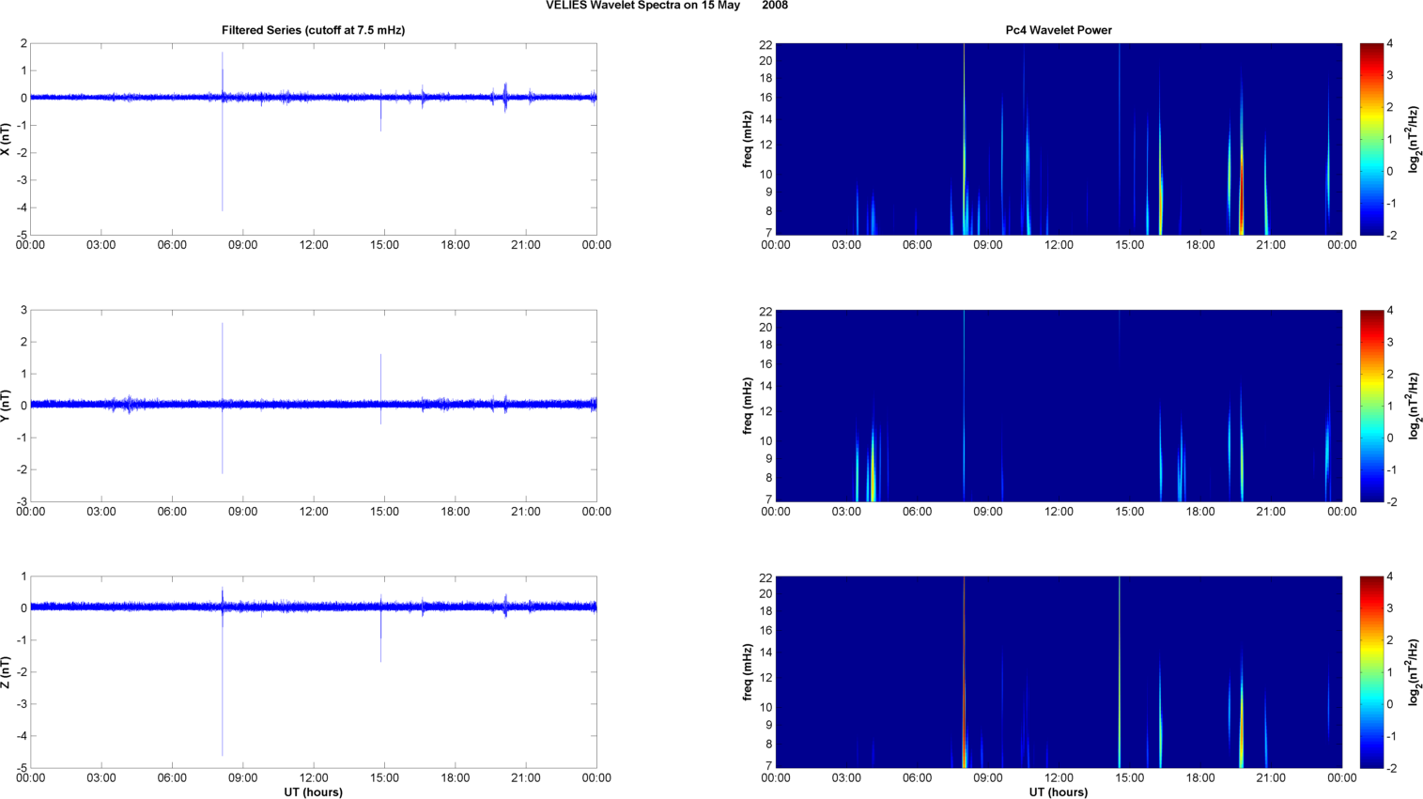
Task: Click the 'Pc4 Wavelet Power' heading
Action: [x=1059, y=30]
